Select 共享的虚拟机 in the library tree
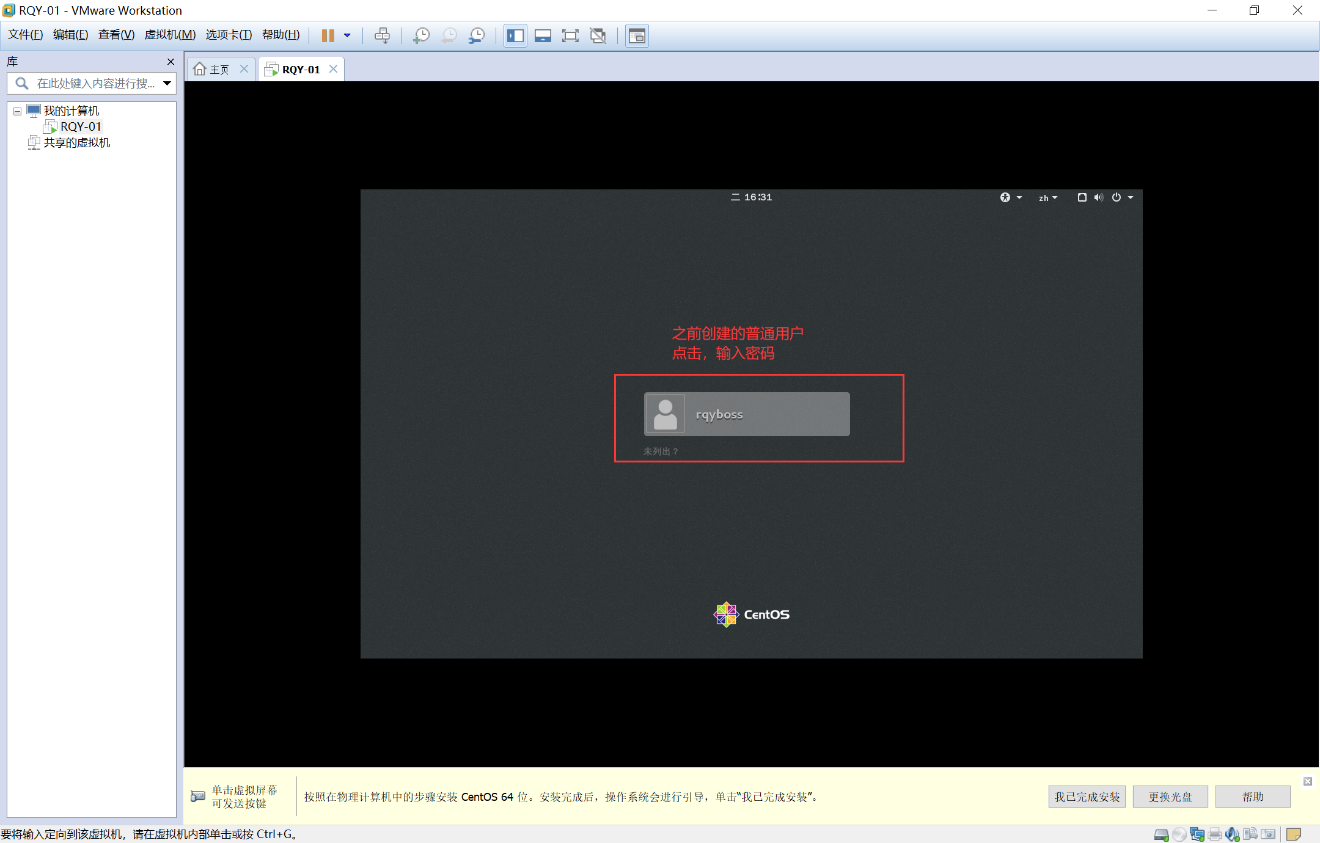 point(77,142)
